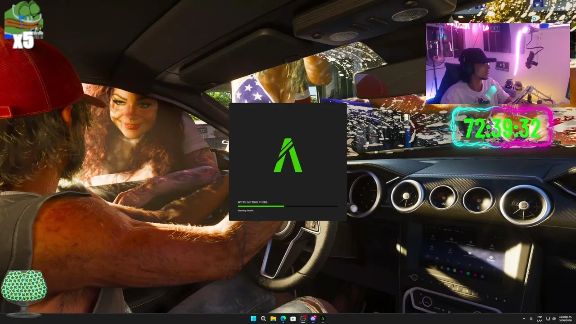Click the frog x5 overlay icon
Viewport: 576px width, 324px height.
coord(24,25)
